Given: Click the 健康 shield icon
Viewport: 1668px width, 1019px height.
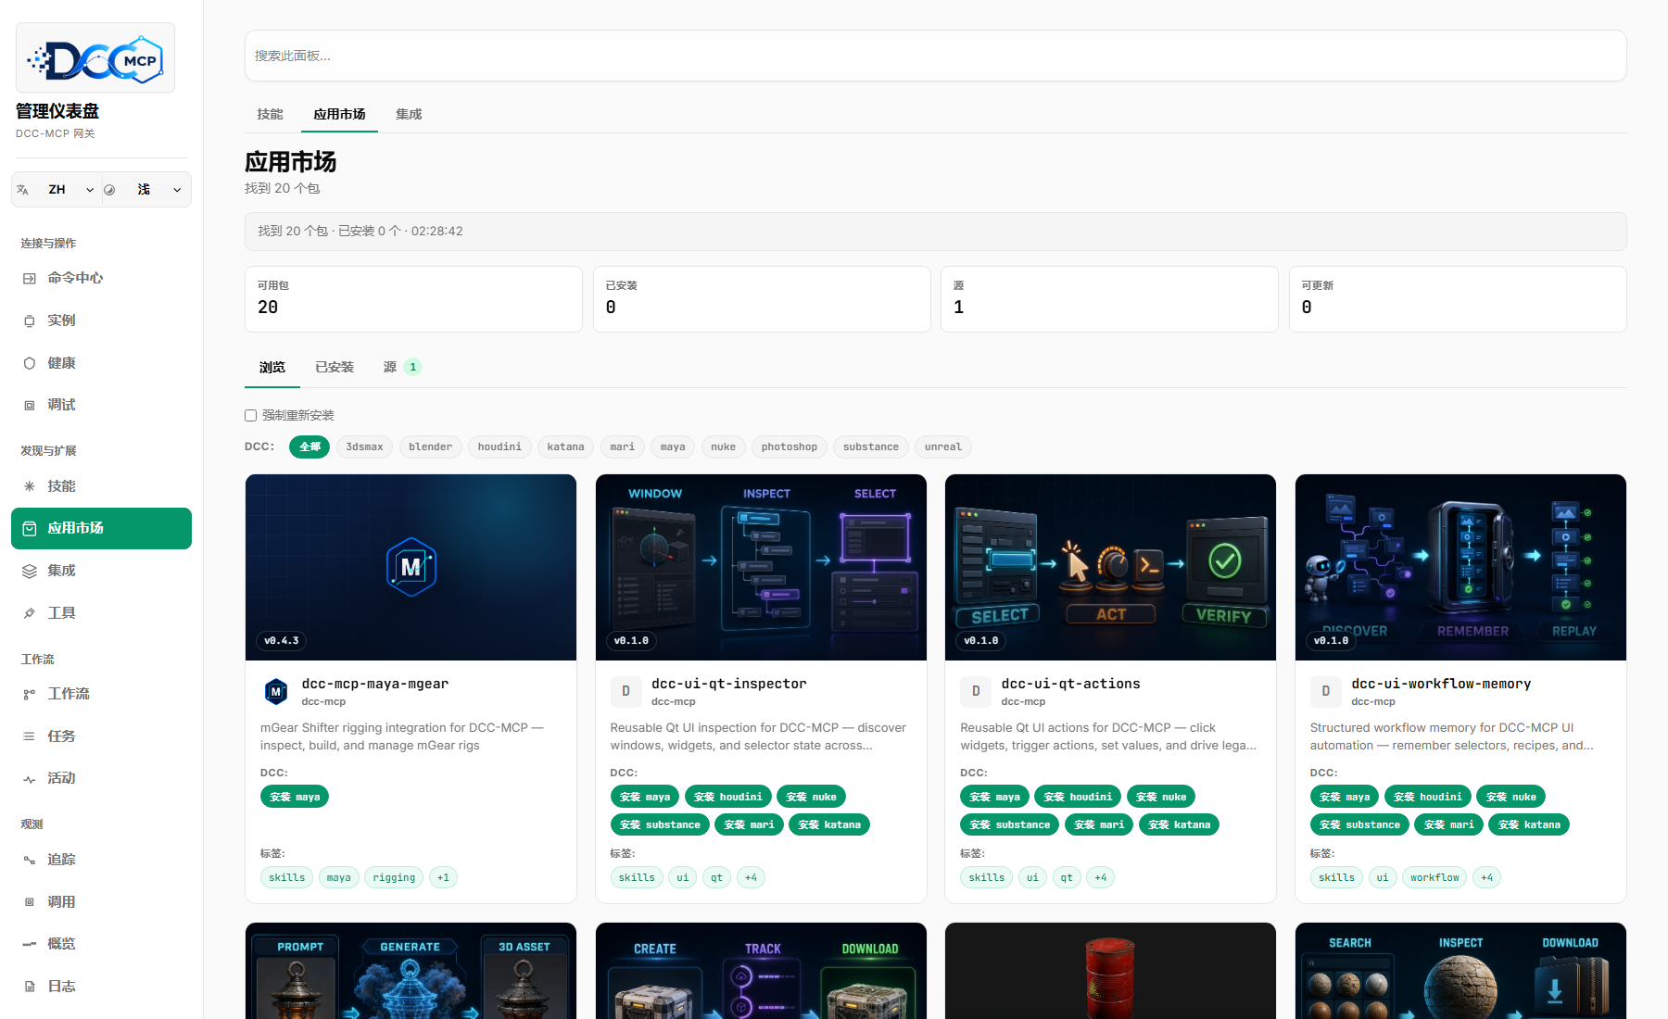Looking at the screenshot, I should coord(30,363).
